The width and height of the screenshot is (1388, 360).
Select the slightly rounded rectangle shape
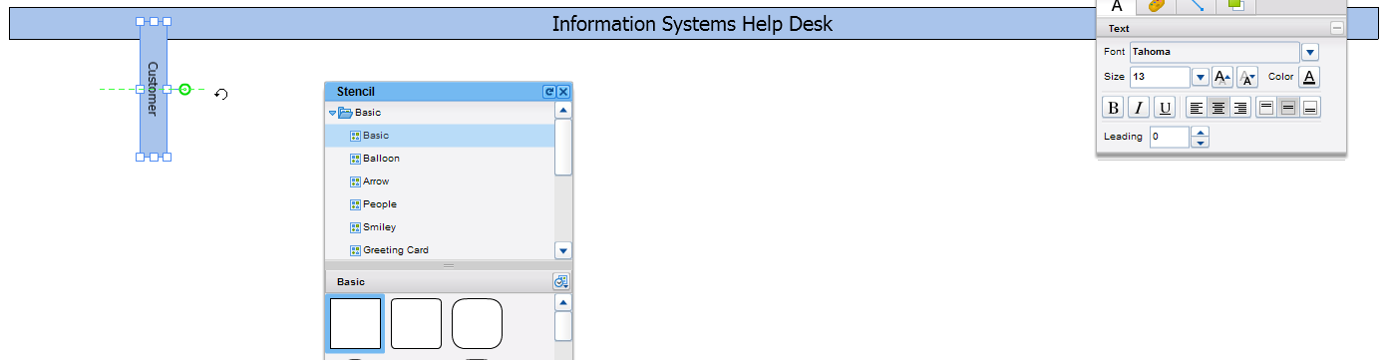tap(416, 323)
